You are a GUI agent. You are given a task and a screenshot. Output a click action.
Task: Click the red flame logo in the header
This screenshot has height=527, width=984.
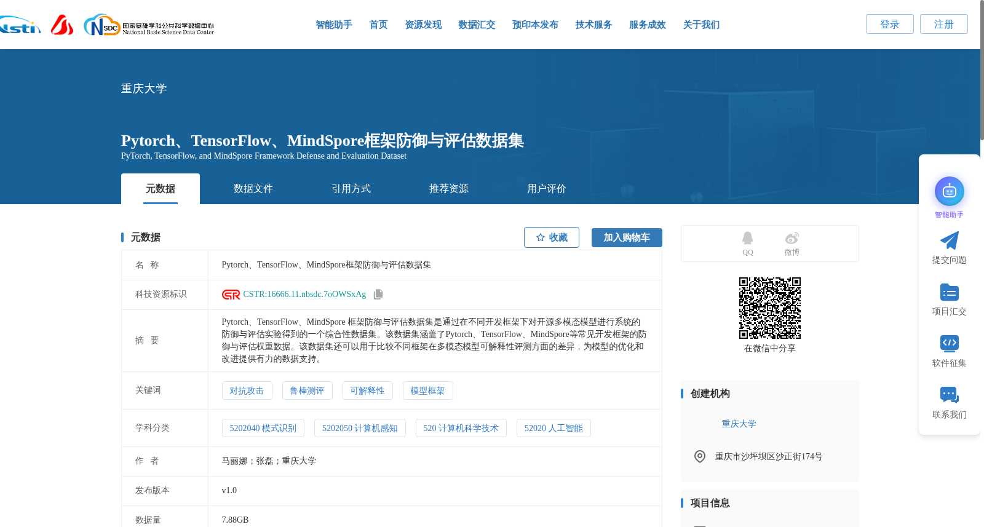62,25
